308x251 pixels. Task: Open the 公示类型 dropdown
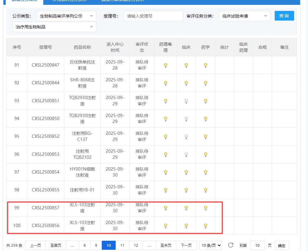pyautogui.click(x=66, y=16)
